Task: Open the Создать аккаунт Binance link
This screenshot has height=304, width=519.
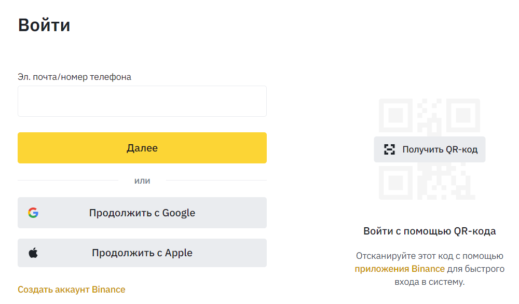Action: coord(72,289)
